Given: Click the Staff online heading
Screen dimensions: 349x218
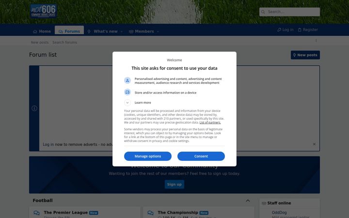Looking at the screenshot, I should pos(279,203).
